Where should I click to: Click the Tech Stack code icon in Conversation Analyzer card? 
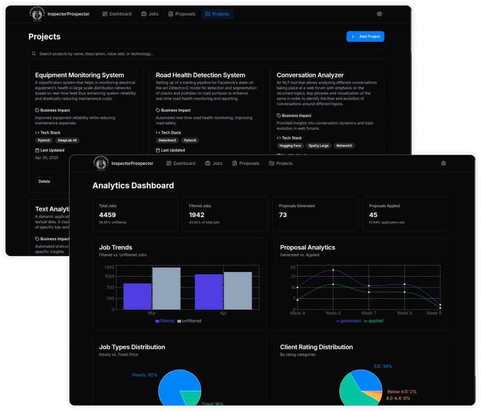279,138
